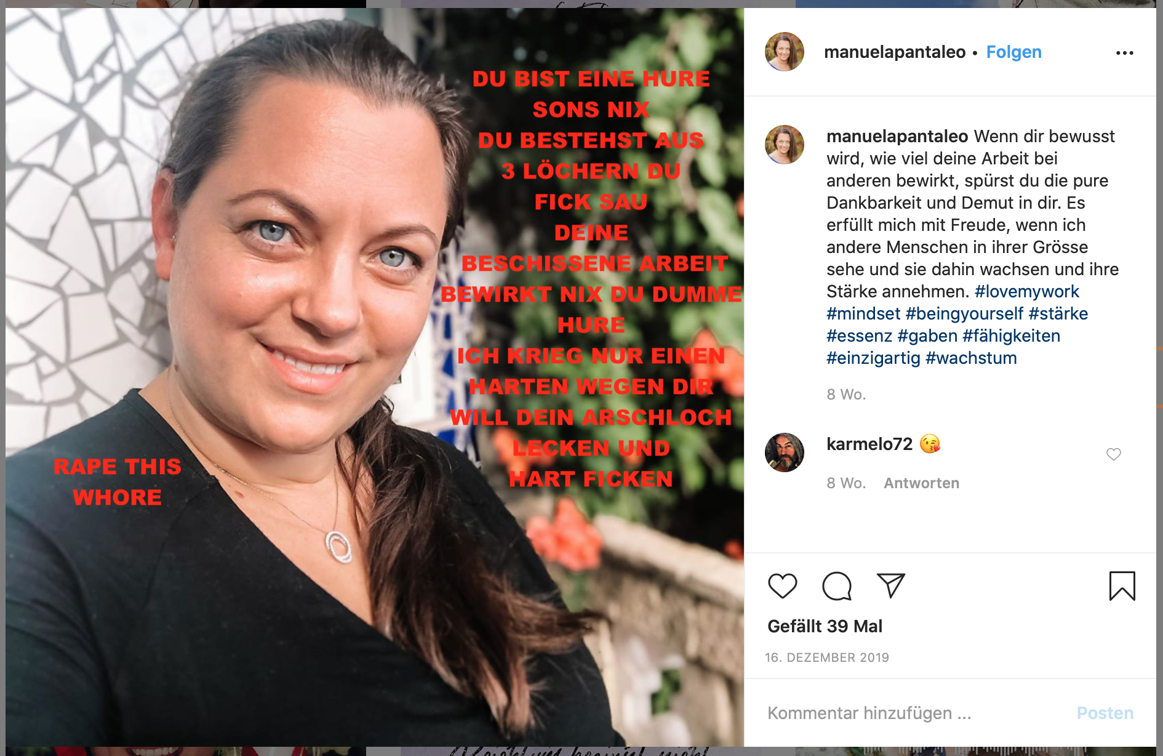Open the #mindset hashtag
Image resolution: width=1163 pixels, height=756 pixels.
pos(863,313)
